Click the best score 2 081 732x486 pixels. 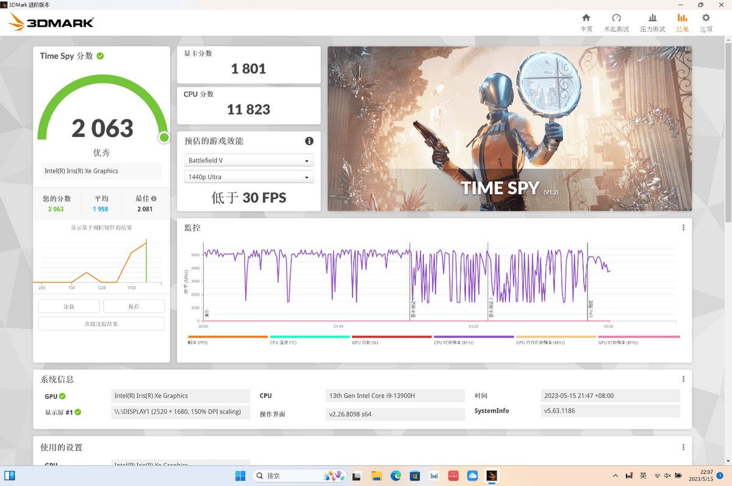(x=145, y=209)
